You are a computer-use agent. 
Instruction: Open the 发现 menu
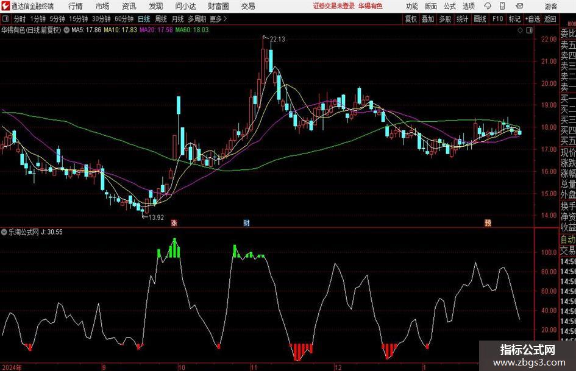pyautogui.click(x=156, y=6)
